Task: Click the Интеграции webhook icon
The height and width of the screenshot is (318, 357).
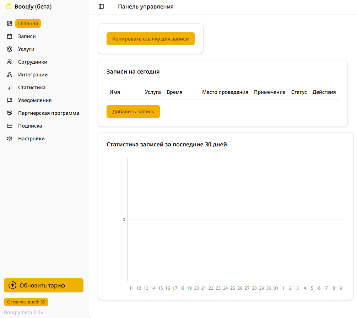Action: tap(10, 75)
